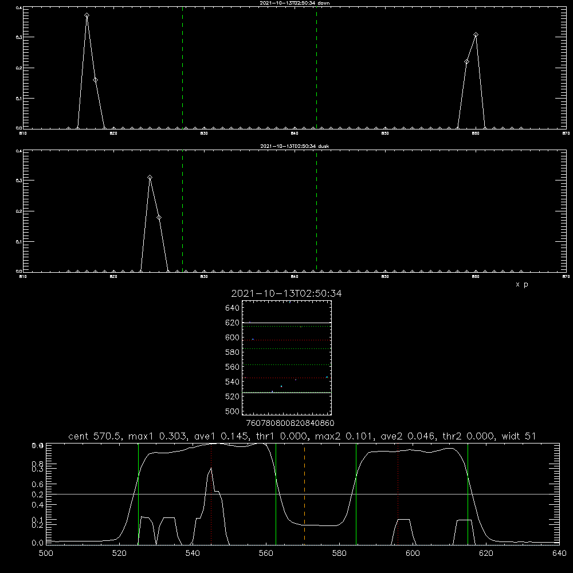Select x-axis label '580' in bottom profile plot
The image size is (573, 573).
[339, 554]
